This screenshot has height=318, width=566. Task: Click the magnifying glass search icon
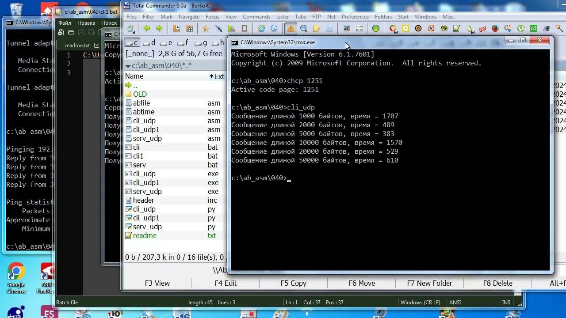(x=304, y=28)
